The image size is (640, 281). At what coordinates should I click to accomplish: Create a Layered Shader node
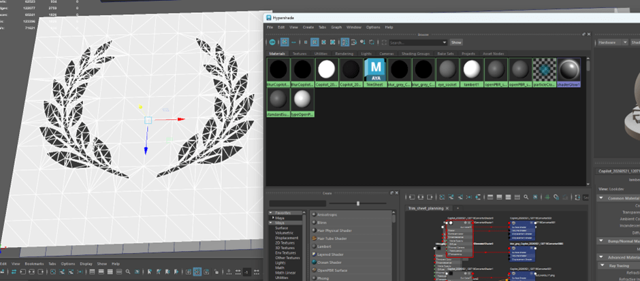click(351, 254)
